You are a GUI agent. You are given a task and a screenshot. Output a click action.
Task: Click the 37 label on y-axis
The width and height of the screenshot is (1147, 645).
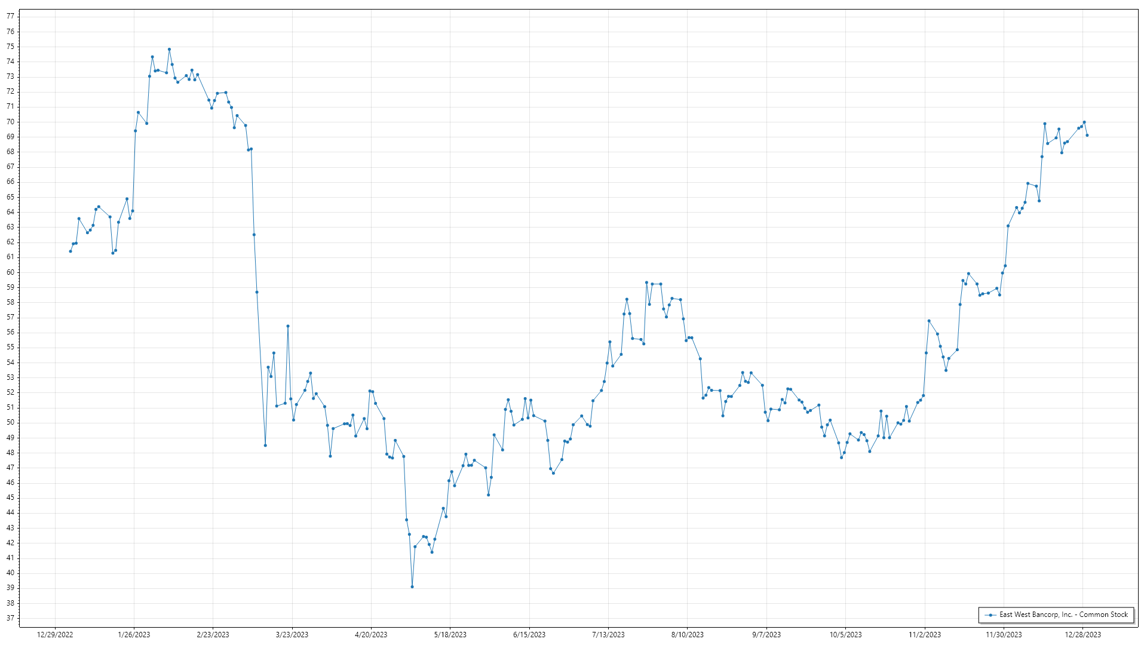coord(10,618)
